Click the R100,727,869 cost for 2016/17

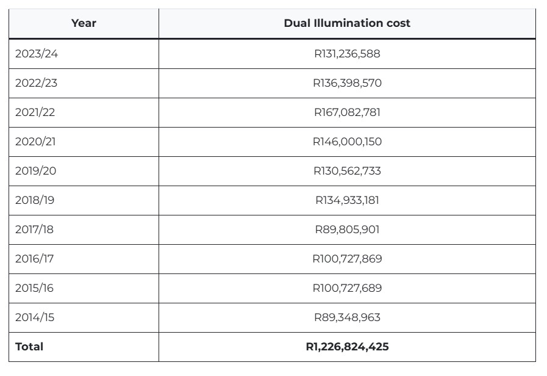click(347, 259)
